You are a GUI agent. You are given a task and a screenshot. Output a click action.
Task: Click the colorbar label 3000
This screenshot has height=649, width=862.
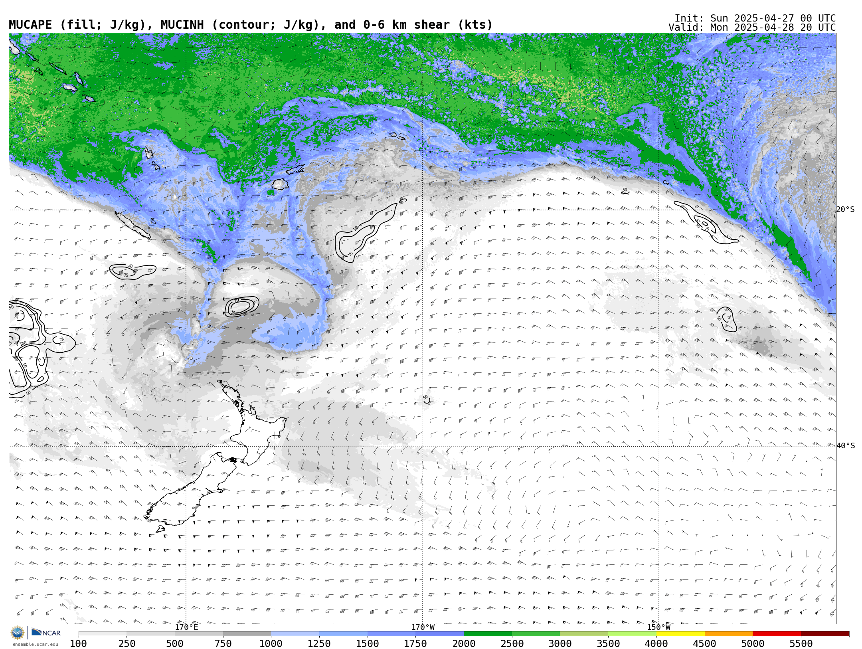(560, 644)
